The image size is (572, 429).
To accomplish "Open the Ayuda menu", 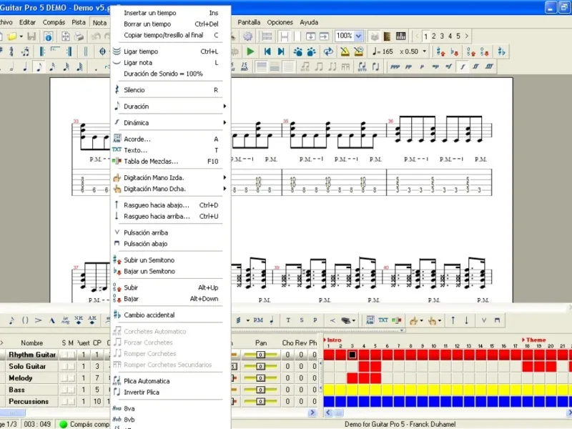I will click(x=309, y=22).
